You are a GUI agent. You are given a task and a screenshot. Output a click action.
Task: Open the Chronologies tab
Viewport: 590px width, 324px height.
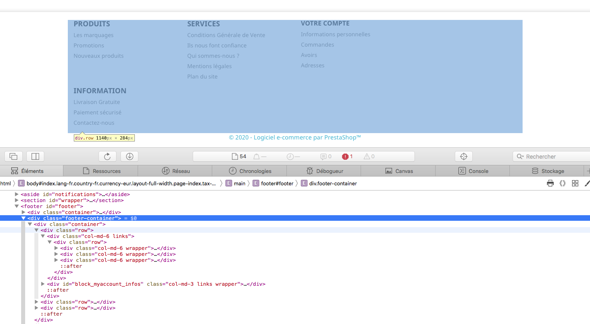pyautogui.click(x=249, y=171)
